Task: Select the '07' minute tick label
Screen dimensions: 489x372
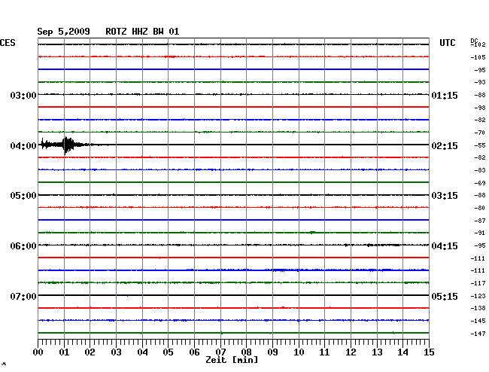Action: 220,352
